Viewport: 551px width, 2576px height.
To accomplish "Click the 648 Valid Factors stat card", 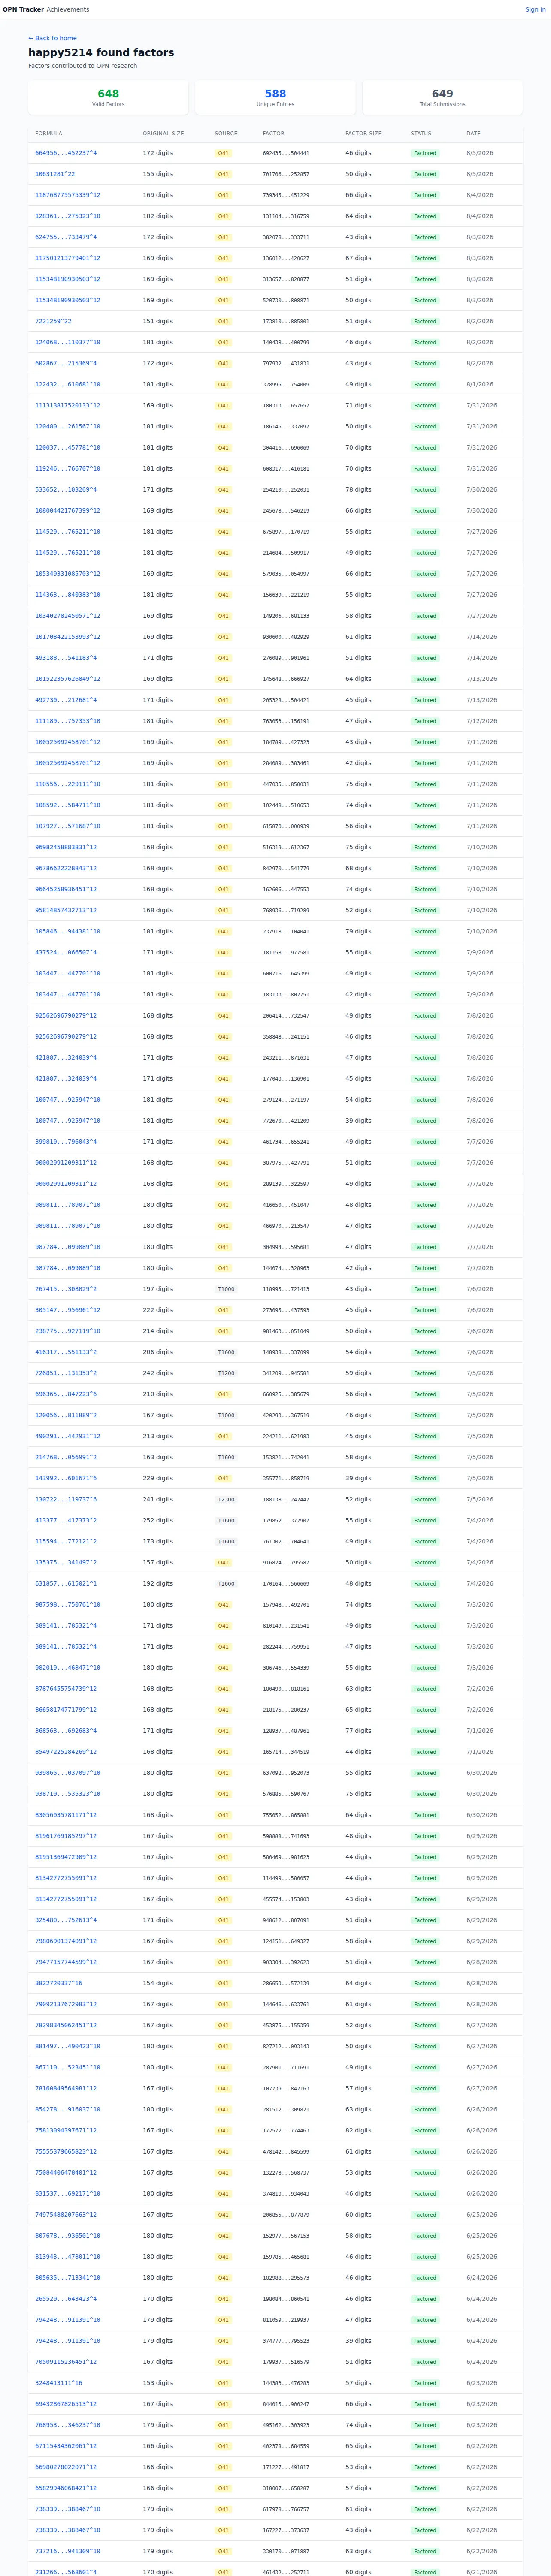I will (x=108, y=97).
